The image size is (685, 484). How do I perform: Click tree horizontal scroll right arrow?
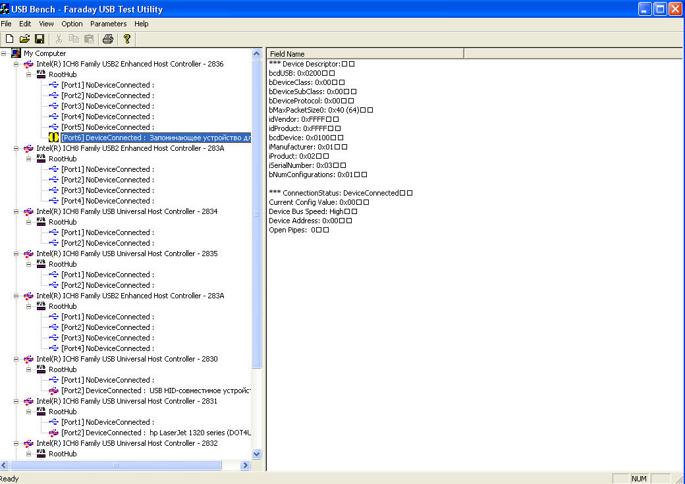[x=245, y=465]
